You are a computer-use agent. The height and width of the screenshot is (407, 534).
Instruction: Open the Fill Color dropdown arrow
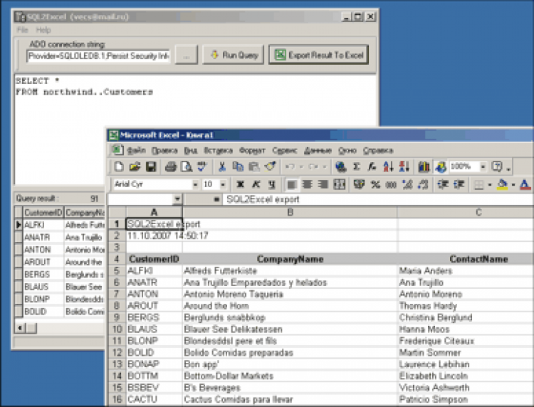513,184
